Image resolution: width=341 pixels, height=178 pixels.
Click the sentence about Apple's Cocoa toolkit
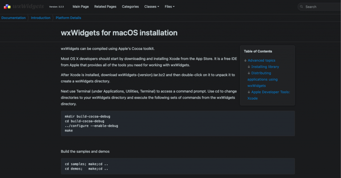pyautogui.click(x=108, y=49)
